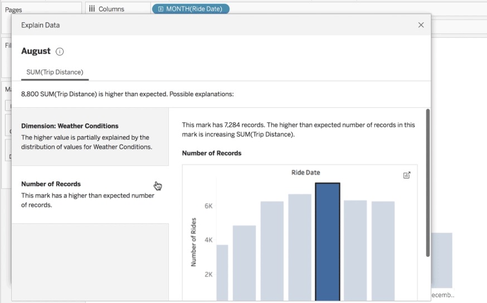Expand the plus icon on MONTH(Ride Date) pill

coord(161,9)
